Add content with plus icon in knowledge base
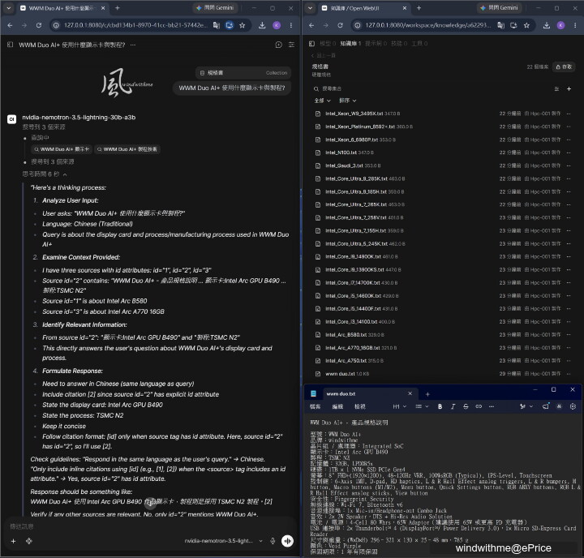 (569, 88)
